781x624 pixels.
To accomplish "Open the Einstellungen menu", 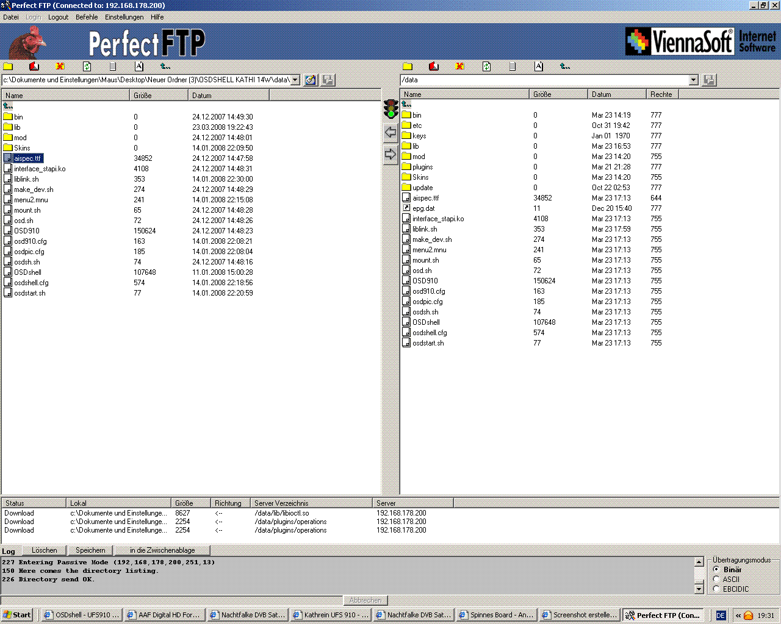I will point(124,17).
